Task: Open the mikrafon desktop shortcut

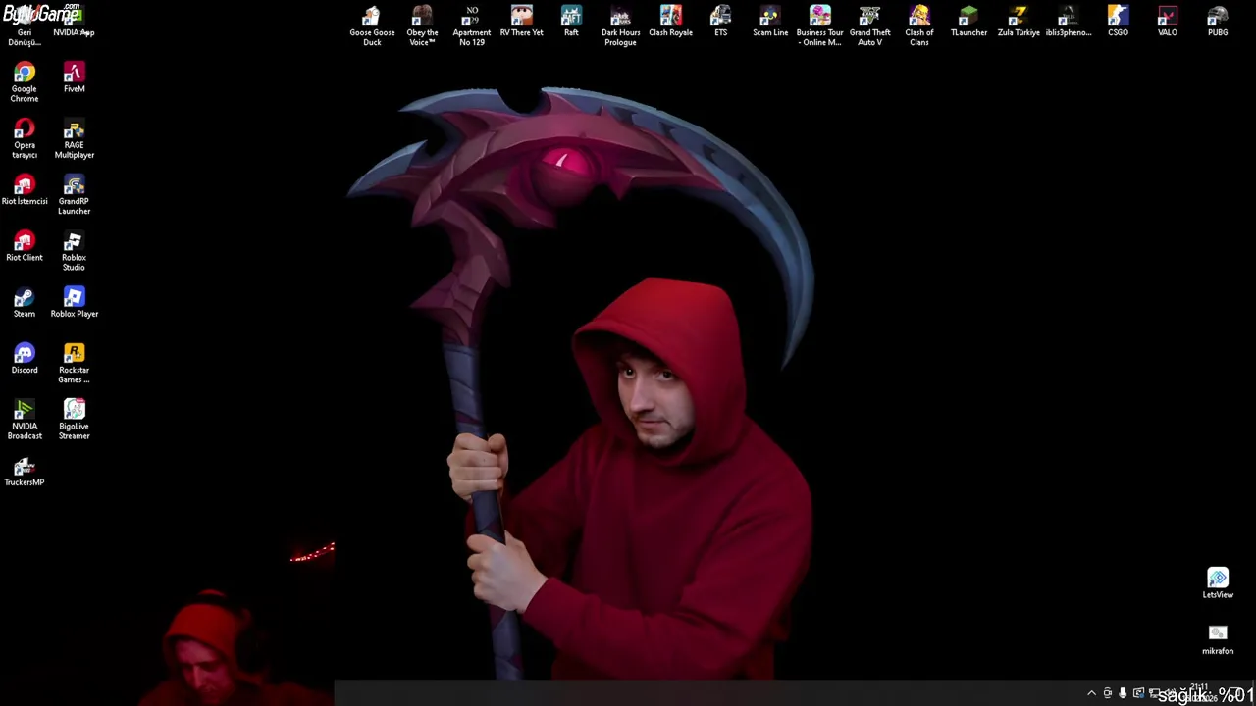Action: pyautogui.click(x=1218, y=639)
